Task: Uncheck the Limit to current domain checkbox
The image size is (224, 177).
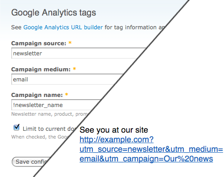Action: pyautogui.click(x=16, y=127)
